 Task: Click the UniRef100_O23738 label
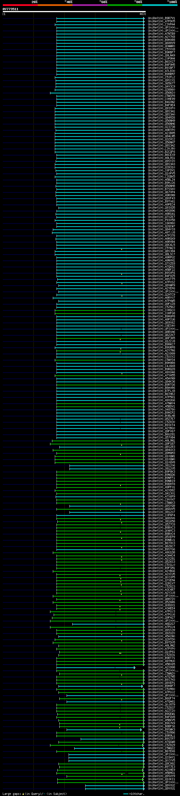(161, 127)
